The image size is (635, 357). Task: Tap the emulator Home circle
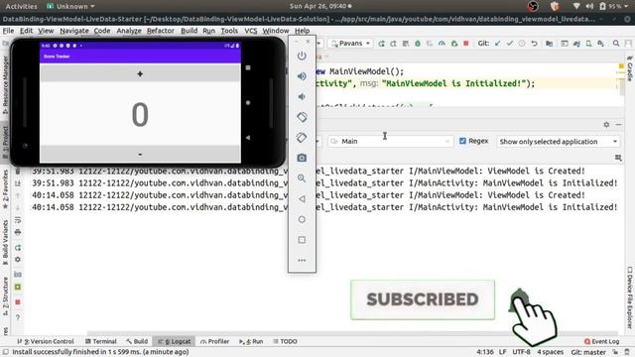[302, 219]
